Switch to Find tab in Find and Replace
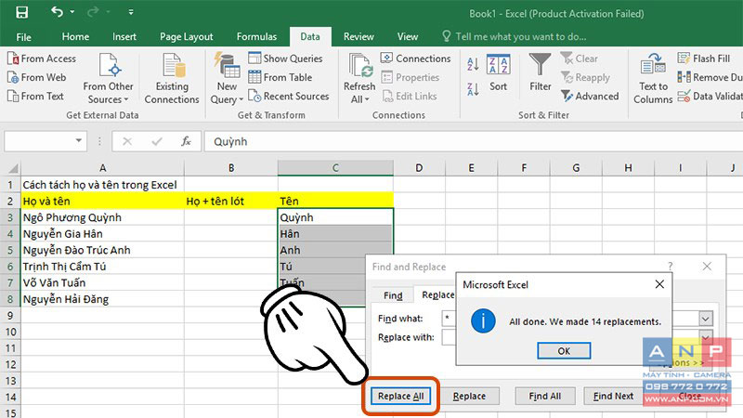Screen dimensions: 743x418 393,295
